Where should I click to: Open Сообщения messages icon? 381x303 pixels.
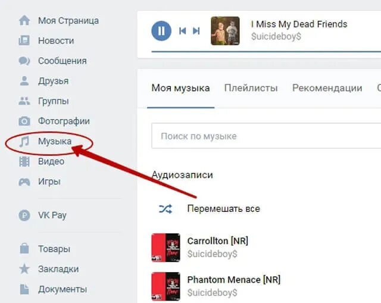coord(24,61)
